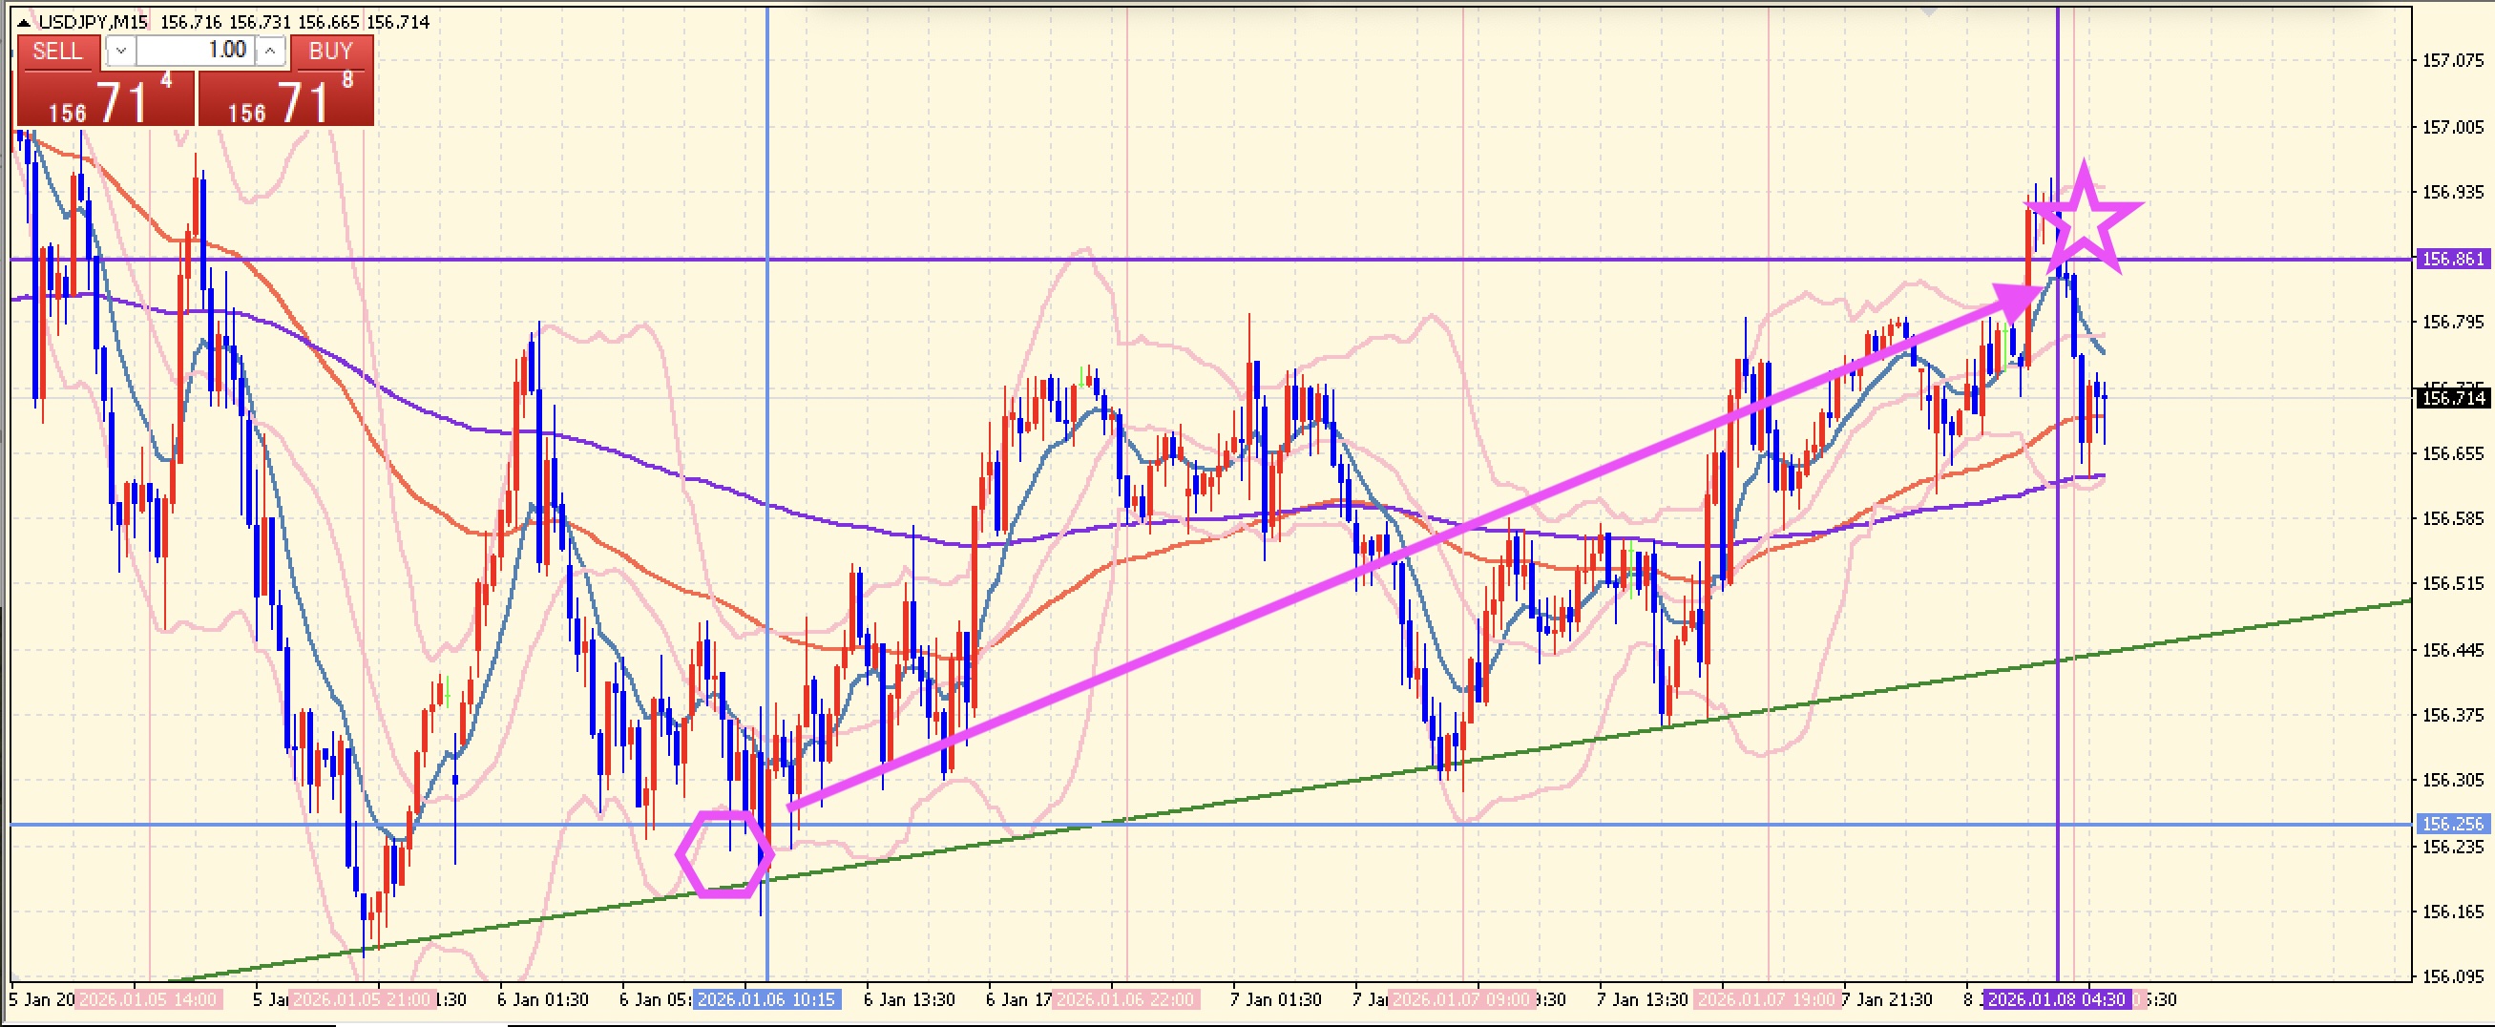2495x1027 pixels.
Task: Click the sell price tile showing 156 71 4
Action: (106, 99)
